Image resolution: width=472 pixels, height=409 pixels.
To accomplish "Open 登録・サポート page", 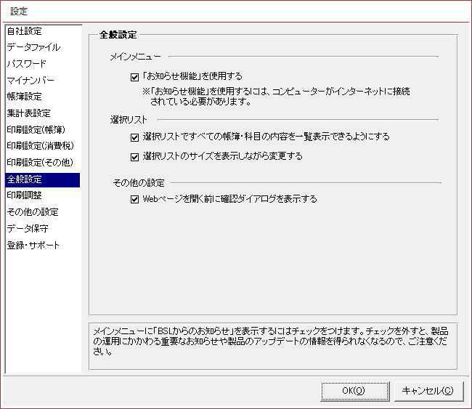I will [33, 245].
